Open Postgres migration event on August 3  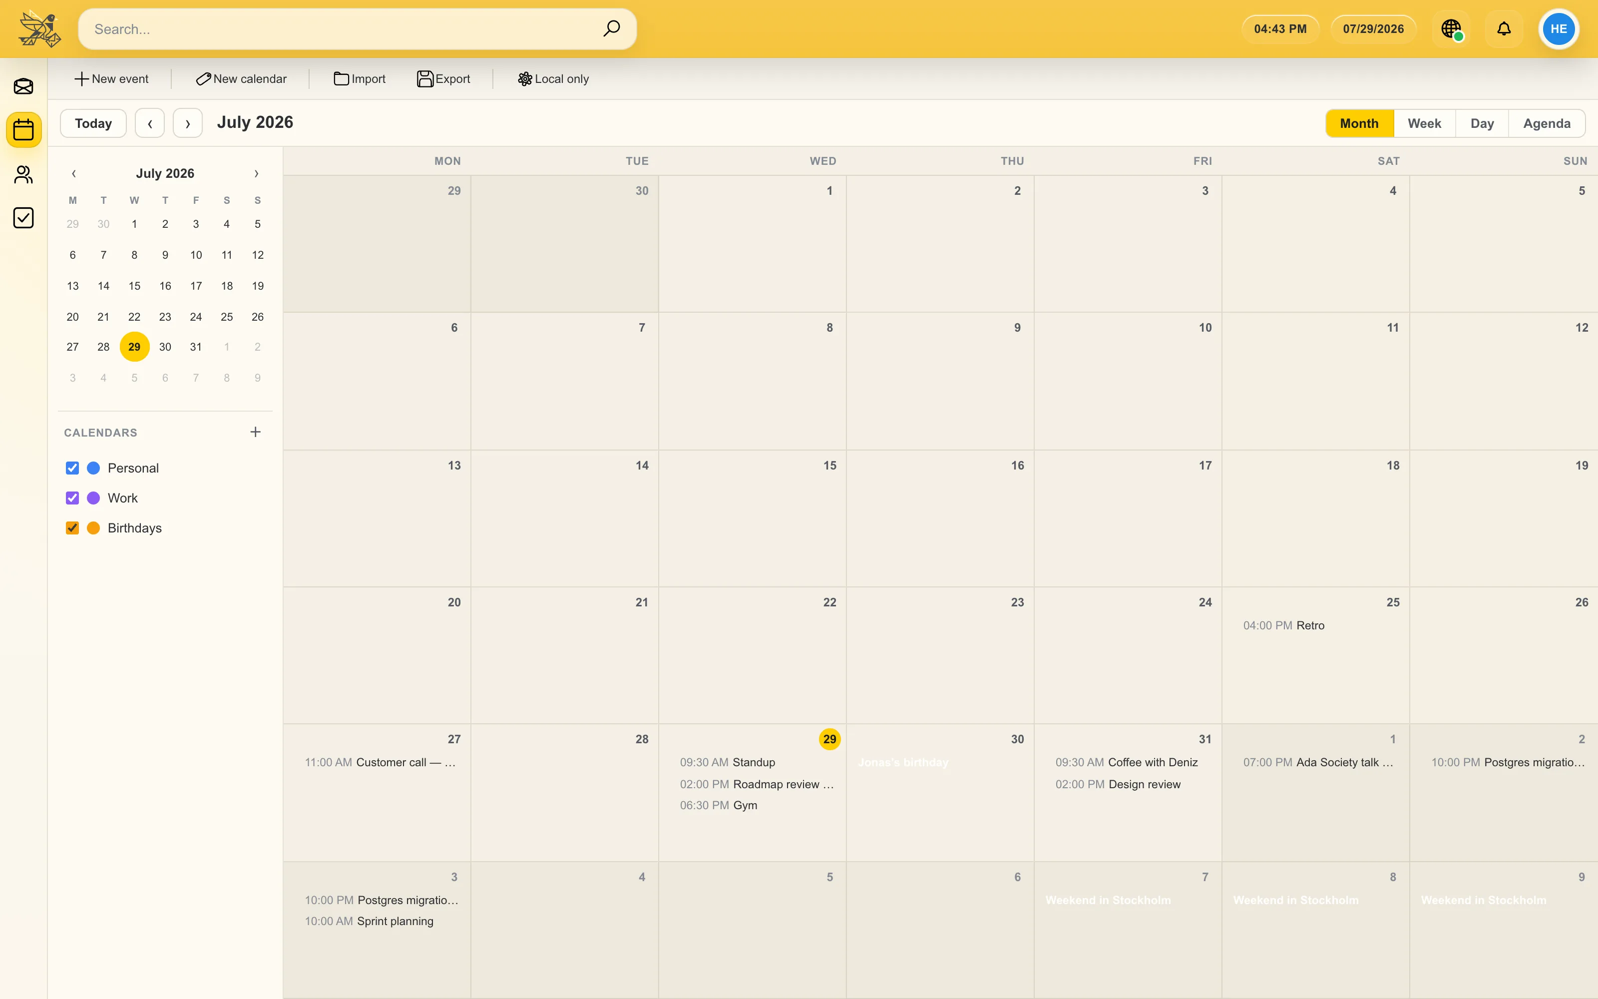(377, 900)
